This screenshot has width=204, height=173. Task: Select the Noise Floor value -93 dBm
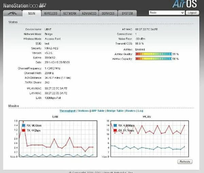pyautogui.click(x=140, y=39)
